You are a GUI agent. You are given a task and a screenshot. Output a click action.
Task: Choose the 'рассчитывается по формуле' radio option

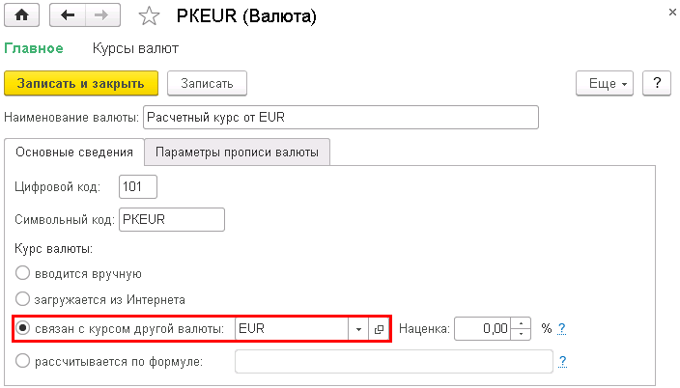22,362
